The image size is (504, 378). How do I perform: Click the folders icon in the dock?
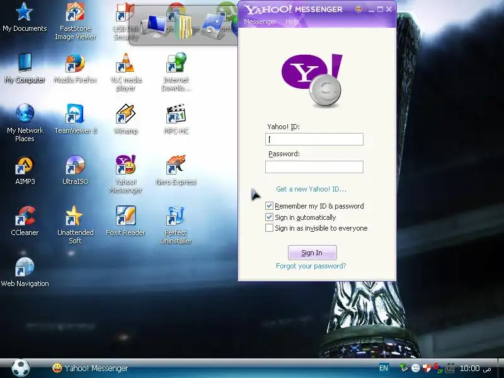pyautogui.click(x=185, y=27)
